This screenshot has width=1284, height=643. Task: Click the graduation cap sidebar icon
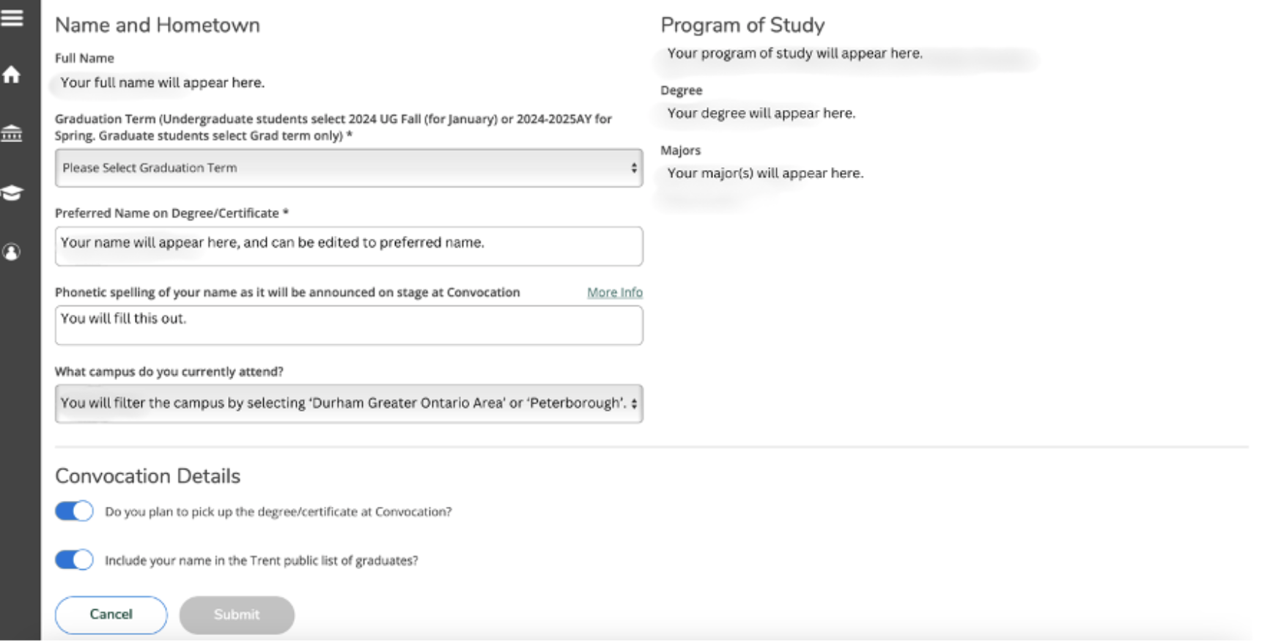click(x=13, y=193)
